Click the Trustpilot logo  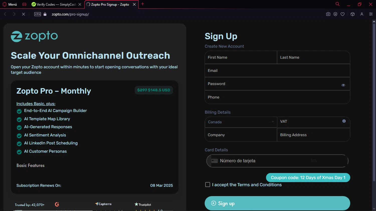pyautogui.click(x=143, y=204)
